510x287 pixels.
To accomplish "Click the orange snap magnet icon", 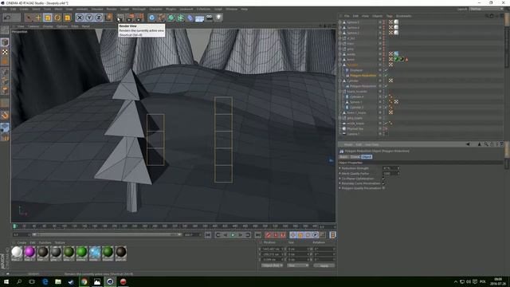I will coord(5,115).
